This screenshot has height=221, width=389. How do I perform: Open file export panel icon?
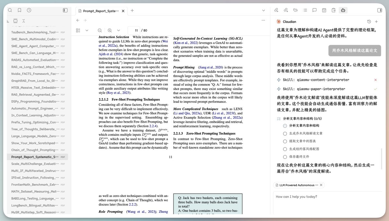334,10
